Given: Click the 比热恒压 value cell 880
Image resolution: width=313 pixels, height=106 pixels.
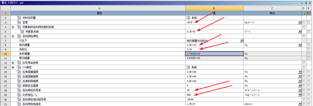Looking at the screenshot, I should (x=214, y=95).
